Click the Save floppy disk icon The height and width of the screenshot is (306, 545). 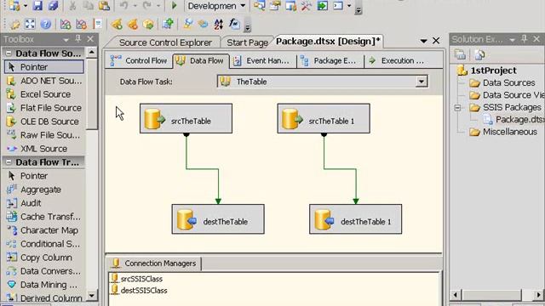pyautogui.click(x=37, y=5)
